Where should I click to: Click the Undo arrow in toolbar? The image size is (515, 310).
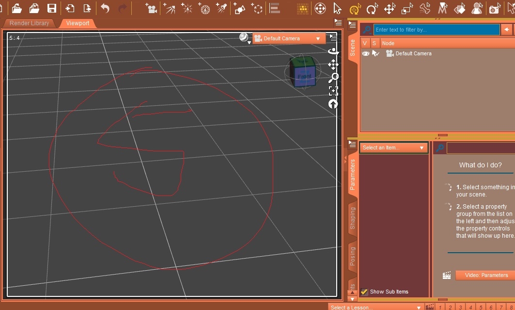(105, 8)
